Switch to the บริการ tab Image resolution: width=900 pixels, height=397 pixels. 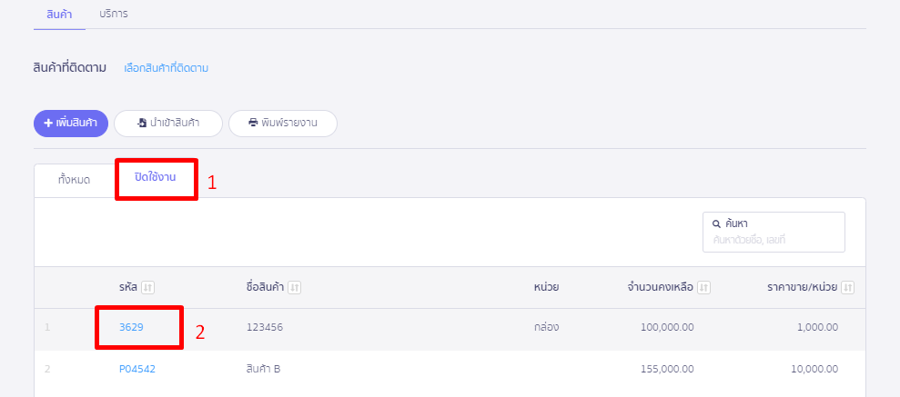pos(114,15)
